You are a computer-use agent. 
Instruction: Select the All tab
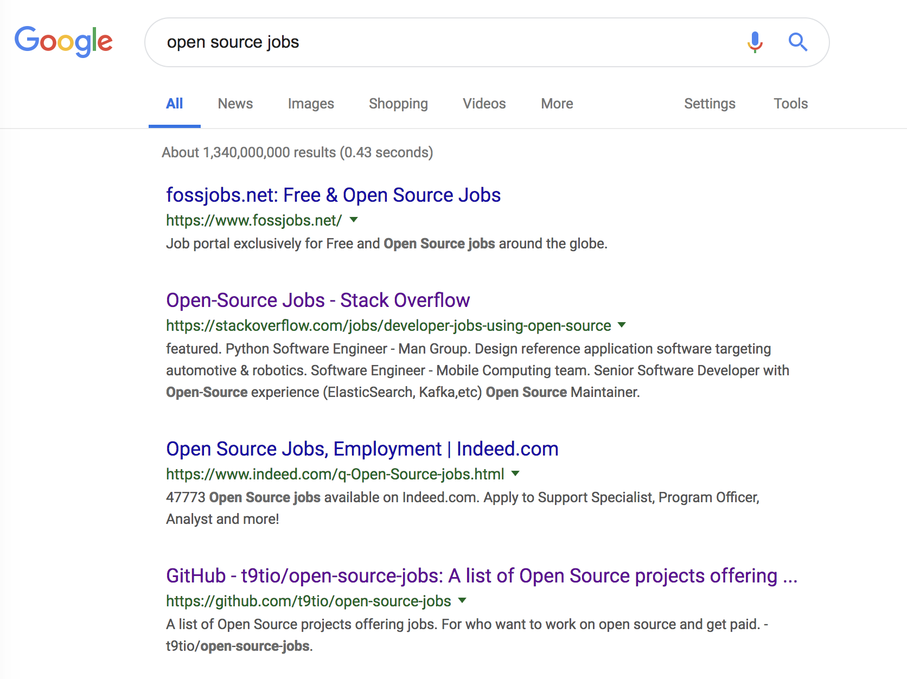174,104
